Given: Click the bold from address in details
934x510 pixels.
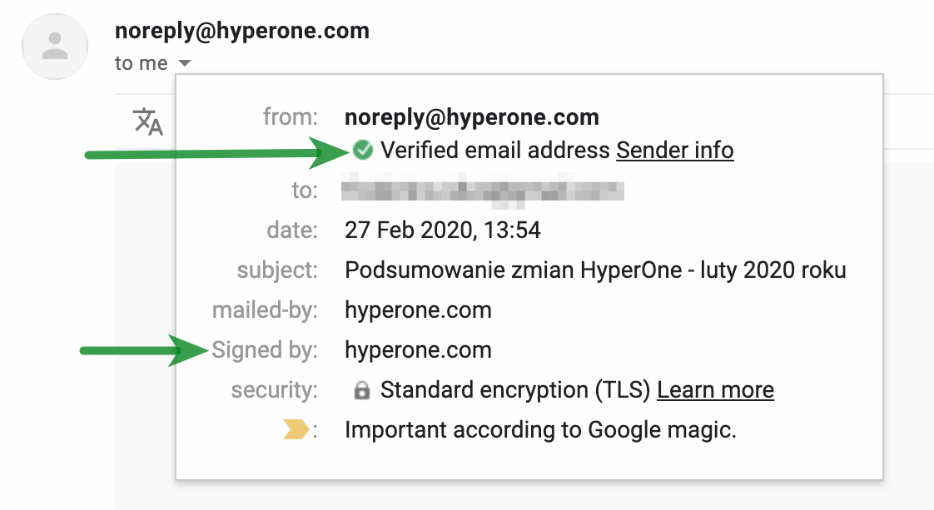Looking at the screenshot, I should [472, 117].
